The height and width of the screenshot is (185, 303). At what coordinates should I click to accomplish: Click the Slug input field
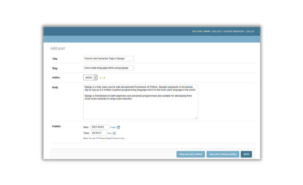point(108,68)
